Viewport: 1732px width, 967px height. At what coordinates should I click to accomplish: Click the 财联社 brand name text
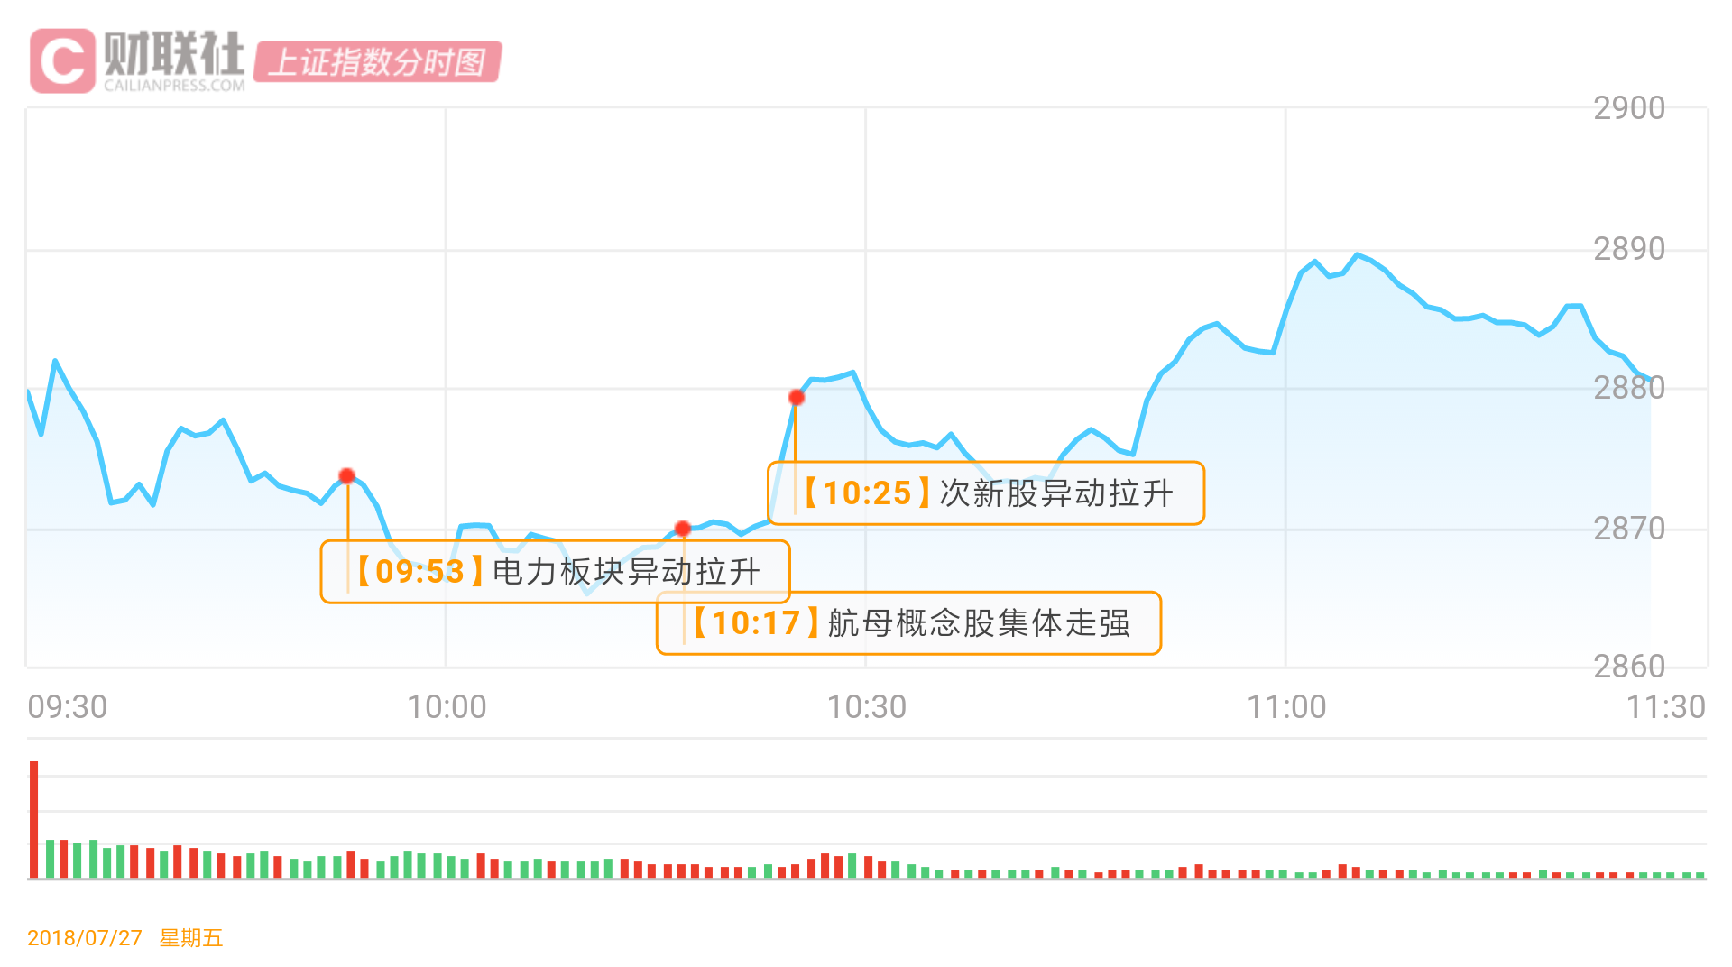tap(174, 53)
